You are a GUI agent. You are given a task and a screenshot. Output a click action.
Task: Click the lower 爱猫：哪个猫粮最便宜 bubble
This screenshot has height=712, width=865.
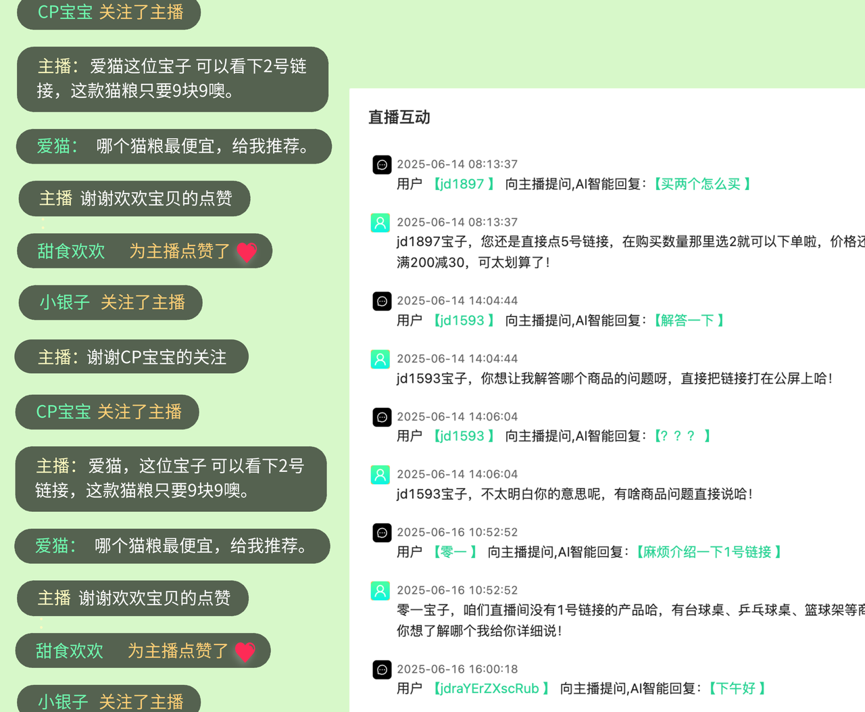coord(172,546)
